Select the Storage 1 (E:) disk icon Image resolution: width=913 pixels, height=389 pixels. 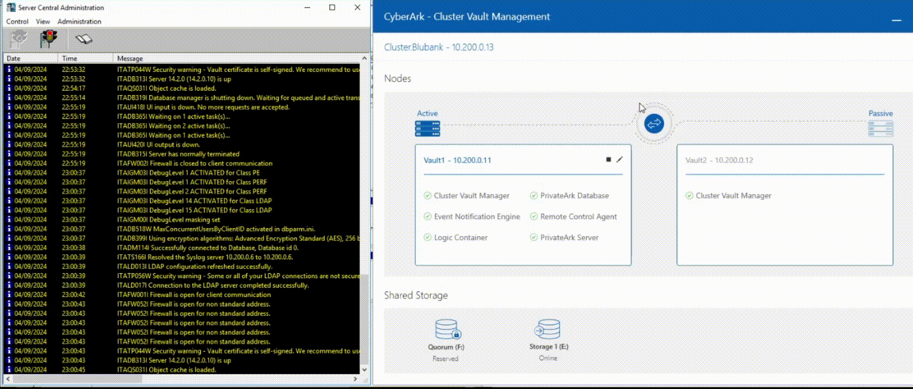pyautogui.click(x=548, y=328)
